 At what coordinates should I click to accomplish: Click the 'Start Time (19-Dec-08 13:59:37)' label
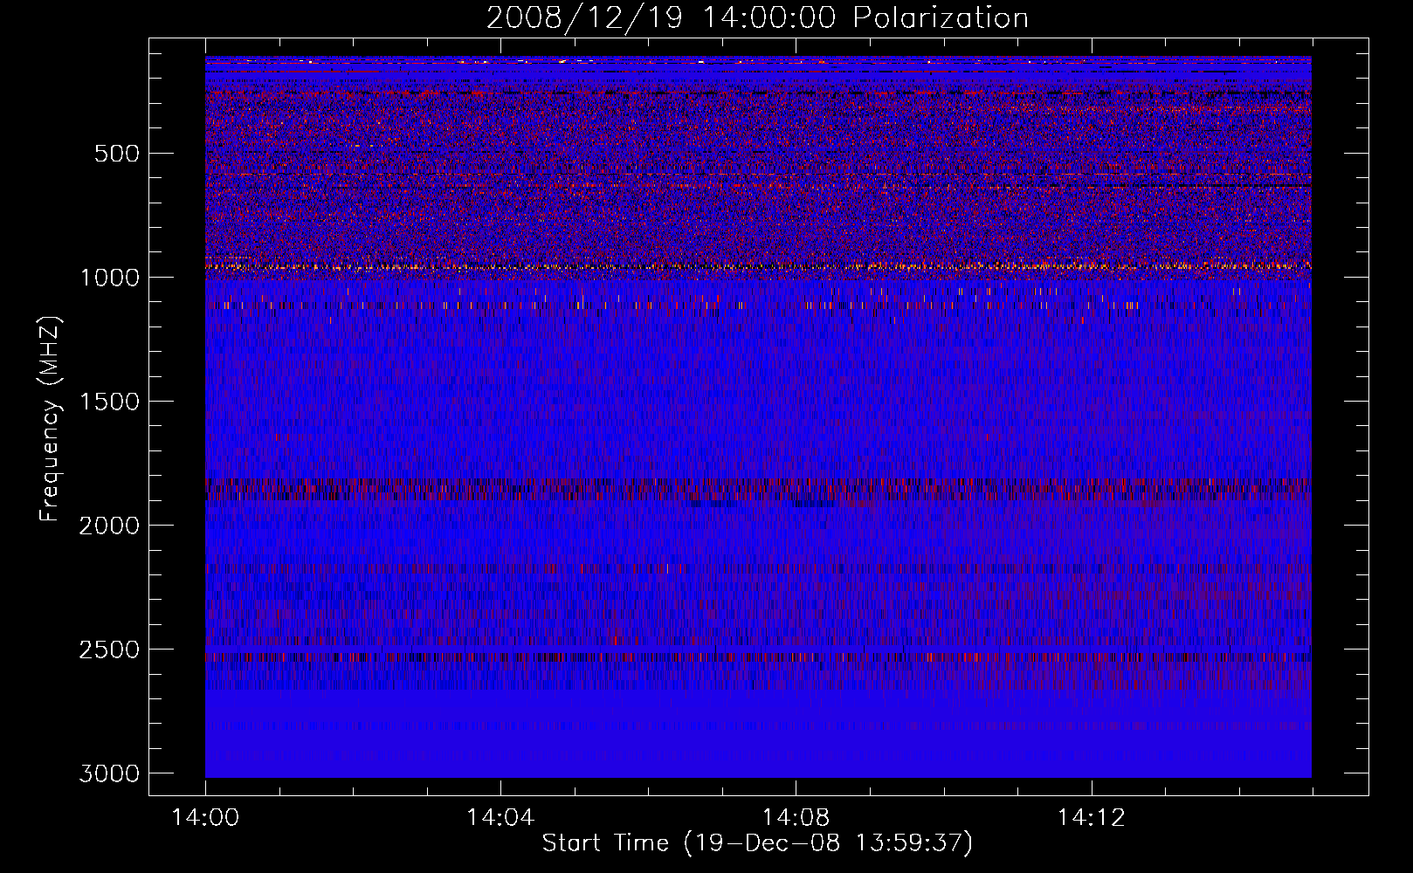[x=757, y=843]
